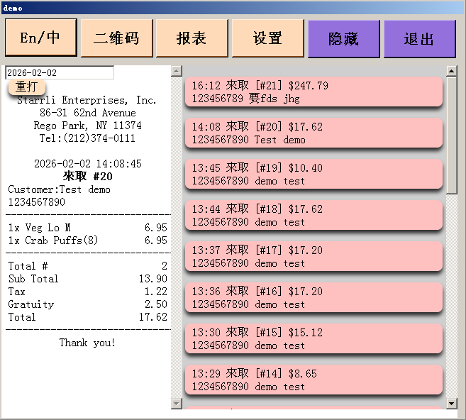This screenshot has height=420, width=466.
Task: Select order #20 at 14:08
Action: (x=314, y=133)
